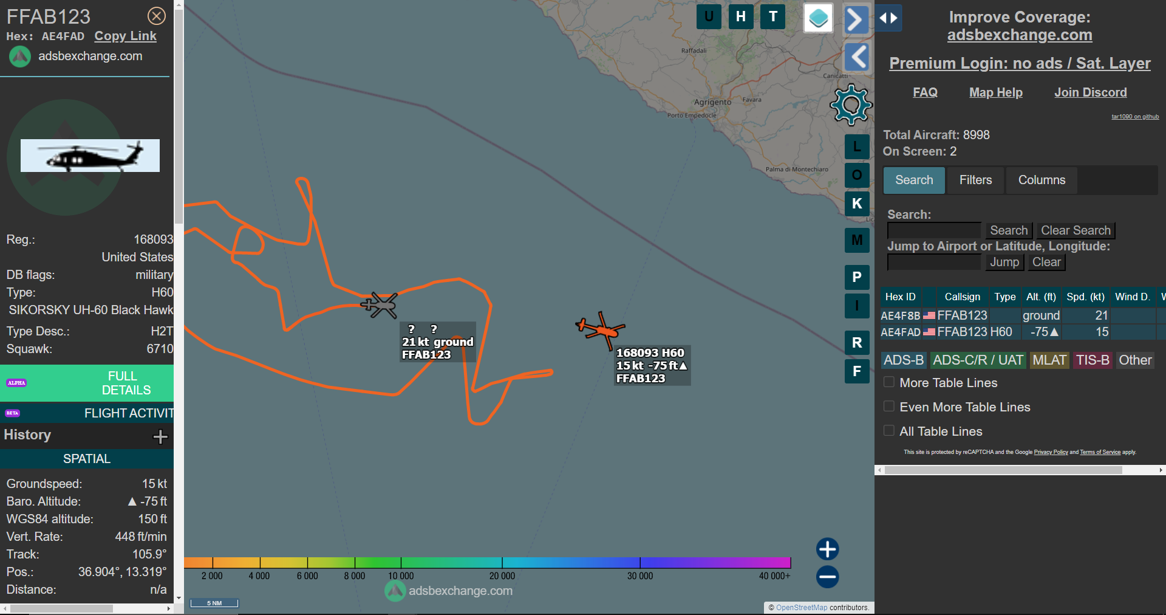Open Premium Login link

coord(1020,63)
